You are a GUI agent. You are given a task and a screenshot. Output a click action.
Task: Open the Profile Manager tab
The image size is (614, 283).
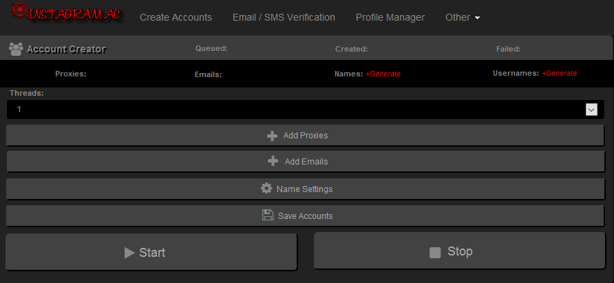click(x=390, y=18)
